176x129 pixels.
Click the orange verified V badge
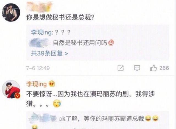pyautogui.click(x=18, y=96)
